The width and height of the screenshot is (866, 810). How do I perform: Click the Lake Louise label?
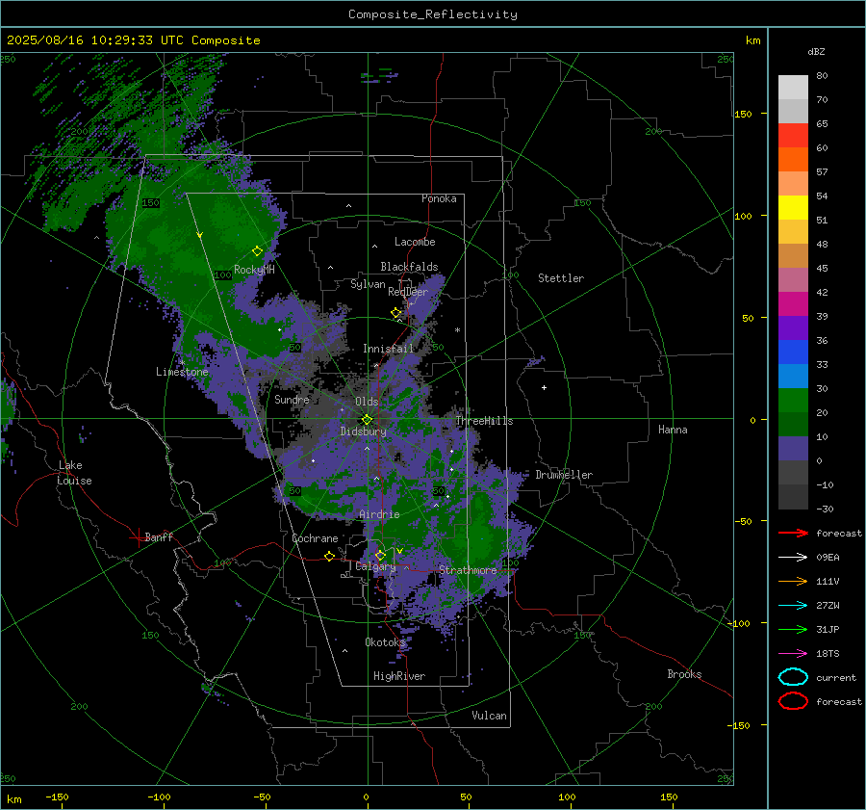coord(74,473)
